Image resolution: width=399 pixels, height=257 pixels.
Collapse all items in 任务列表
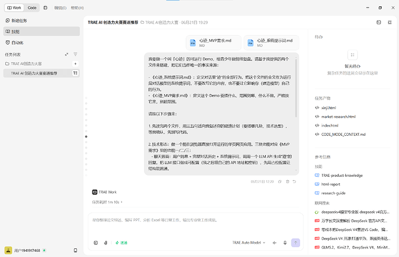click(x=66, y=54)
